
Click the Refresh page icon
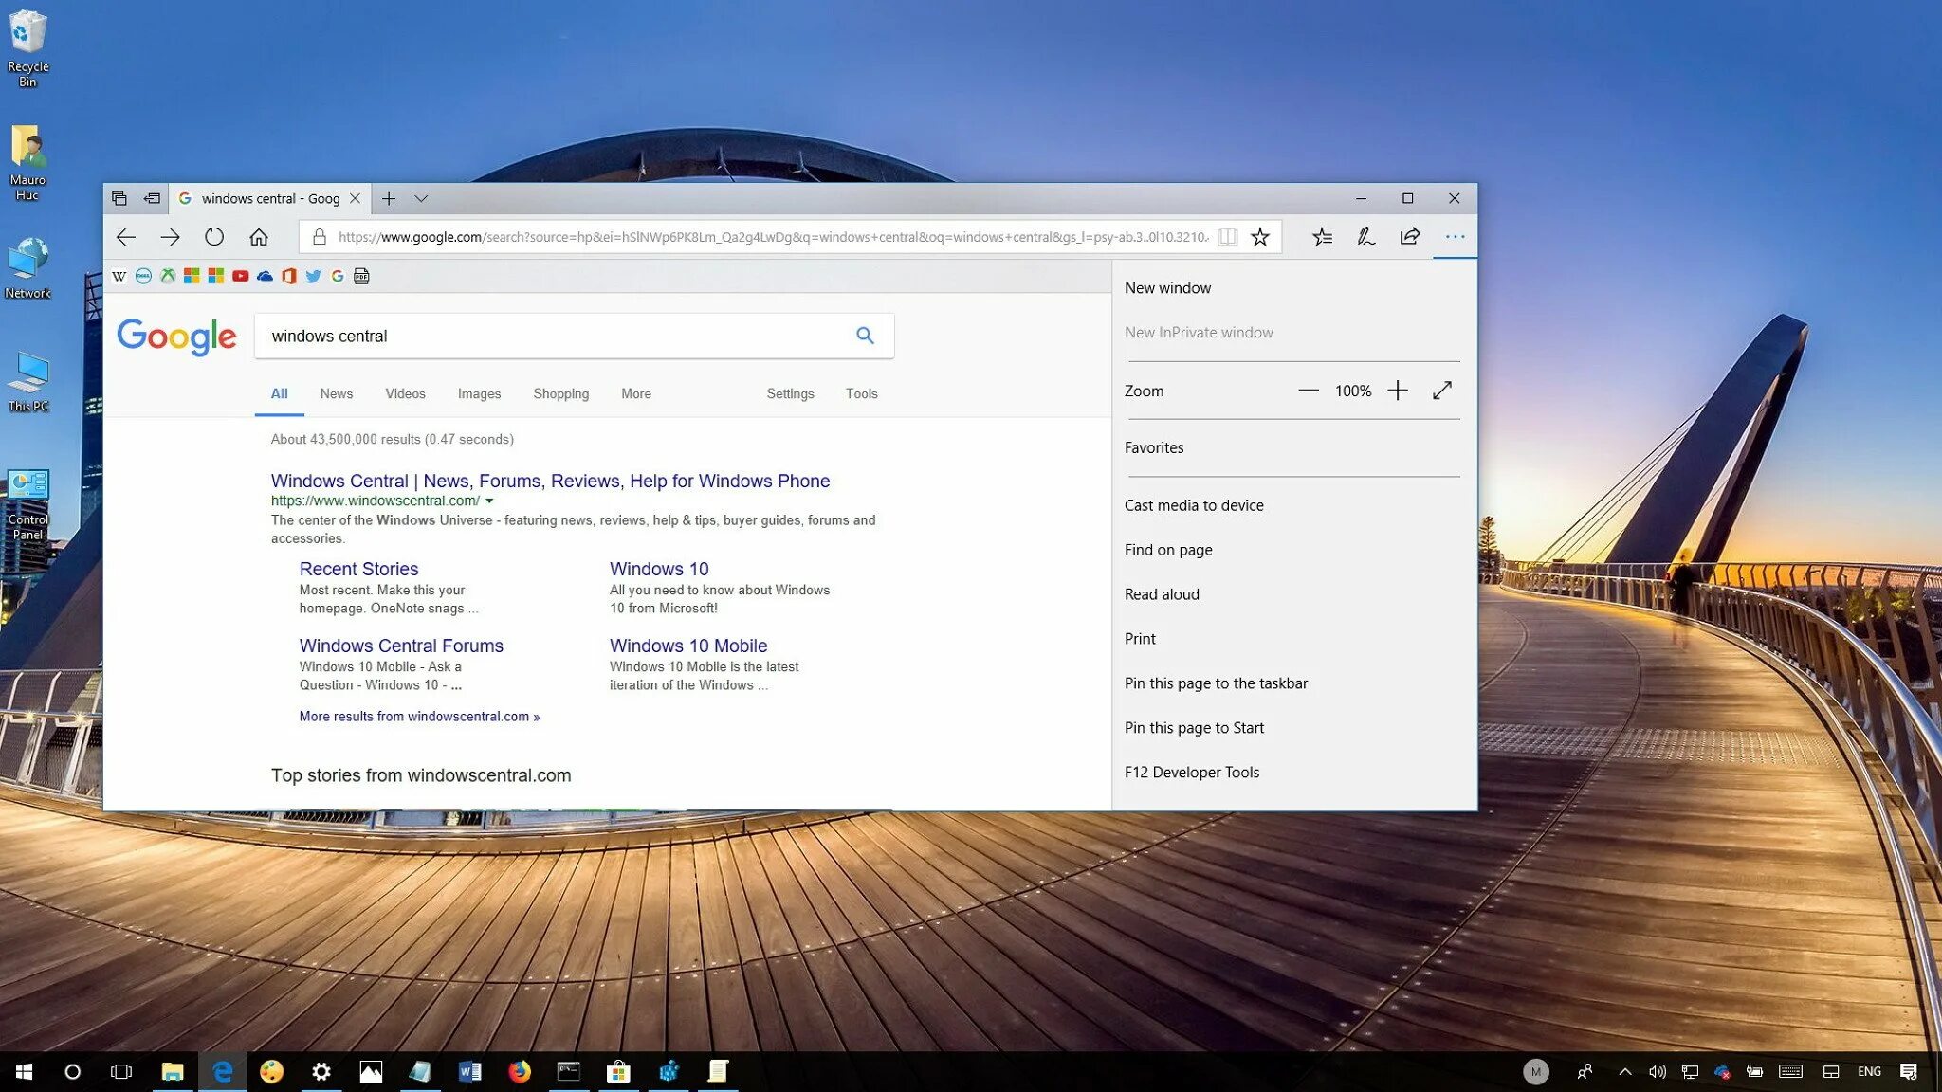pos(214,237)
